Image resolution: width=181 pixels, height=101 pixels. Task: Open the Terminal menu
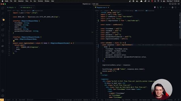(x=40, y=1)
